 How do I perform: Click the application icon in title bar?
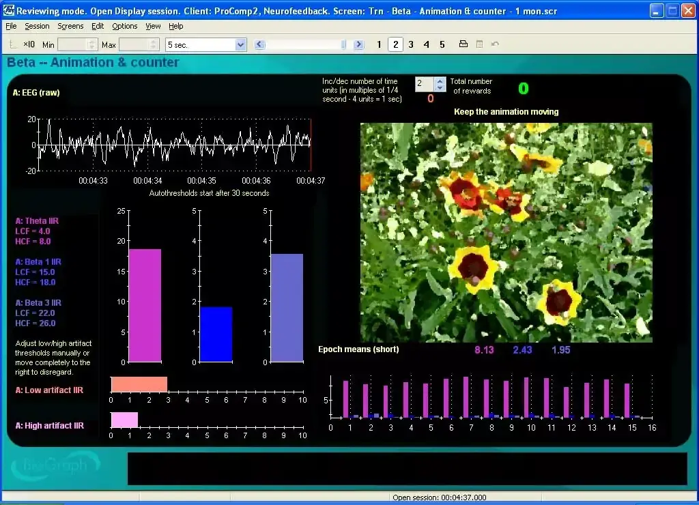[8, 10]
